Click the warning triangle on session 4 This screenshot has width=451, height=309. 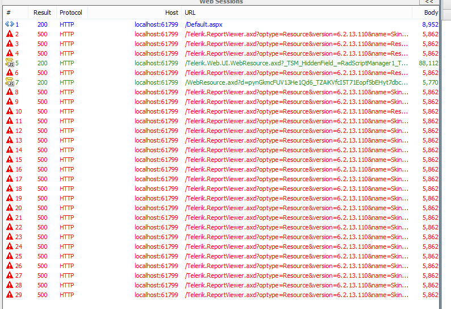[10, 53]
